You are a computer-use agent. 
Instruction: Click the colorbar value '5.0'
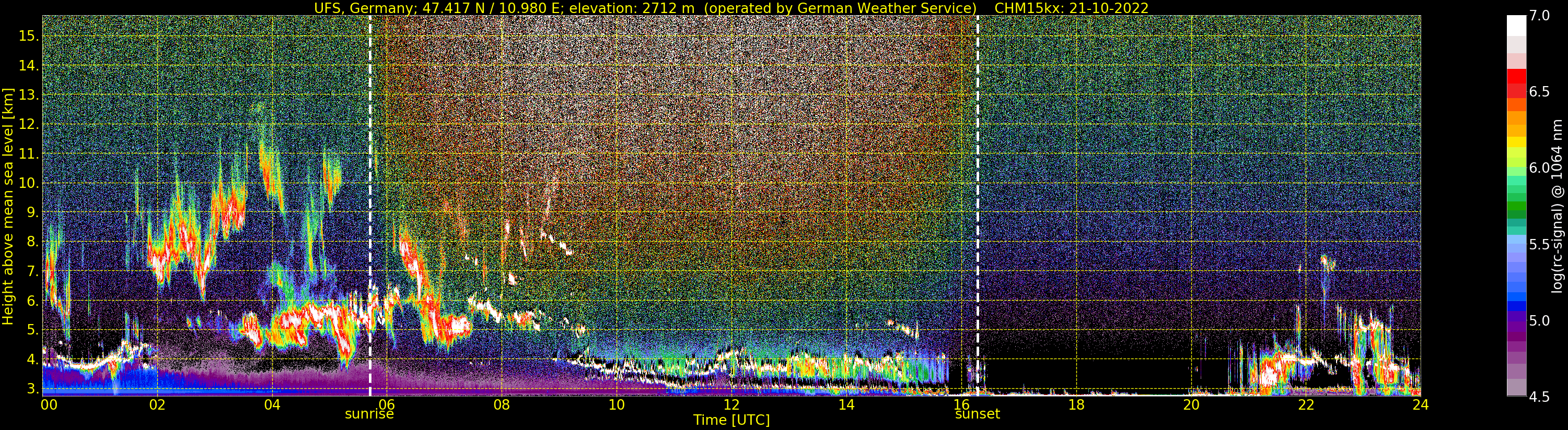1538,320
